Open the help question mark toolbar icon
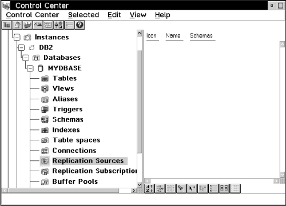Image resolution: width=286 pixels, height=206 pixels. (80, 25)
